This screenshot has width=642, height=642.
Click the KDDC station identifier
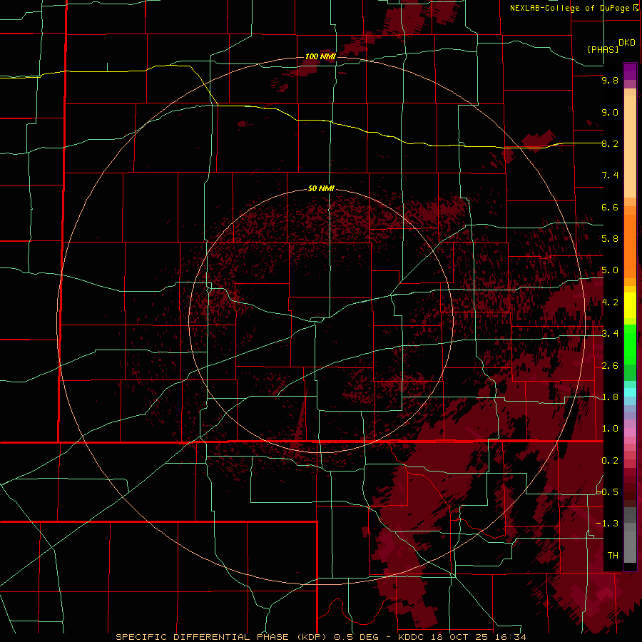pyautogui.click(x=412, y=637)
